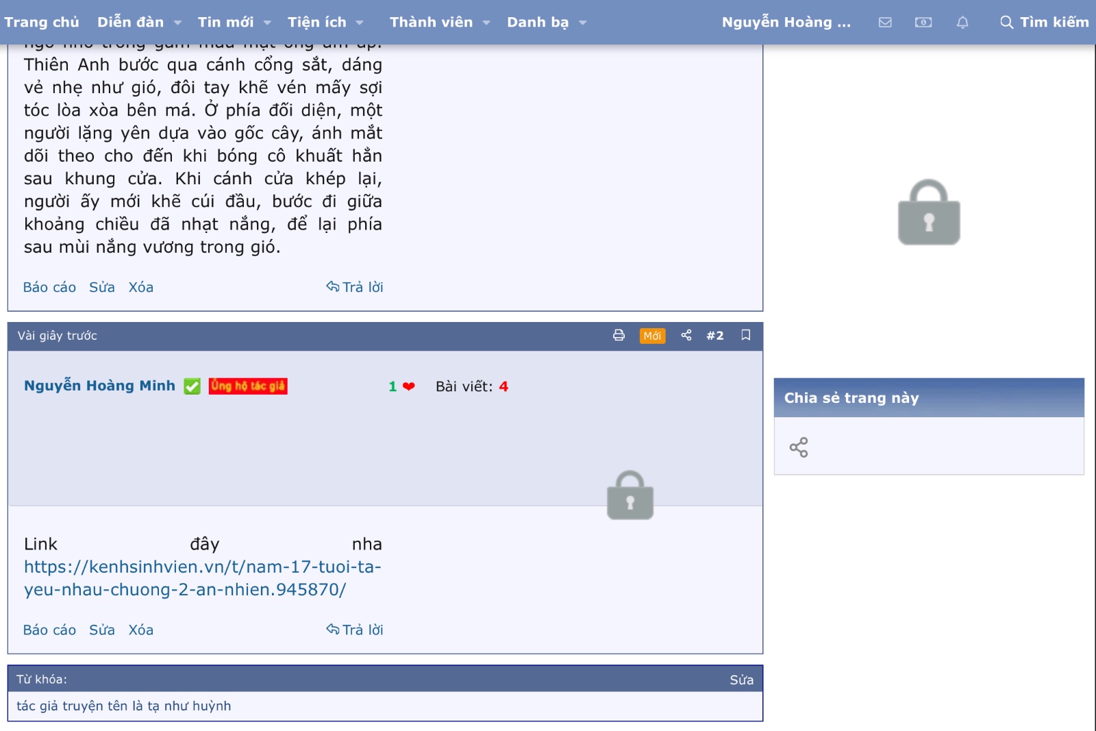The image size is (1096, 731).
Task: Click the green verified checkmark badge
Action: 192,386
